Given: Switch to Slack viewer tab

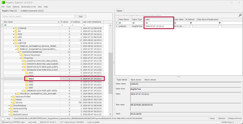Looking at the screenshot, I should [x=136, y=80].
